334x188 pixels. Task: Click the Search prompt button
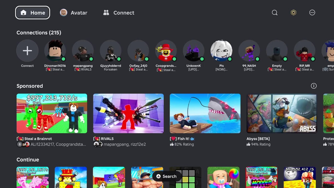166,176
